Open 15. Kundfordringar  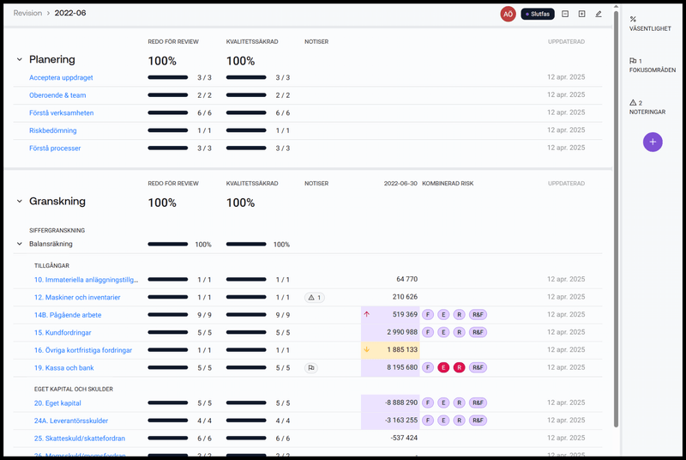63,333
